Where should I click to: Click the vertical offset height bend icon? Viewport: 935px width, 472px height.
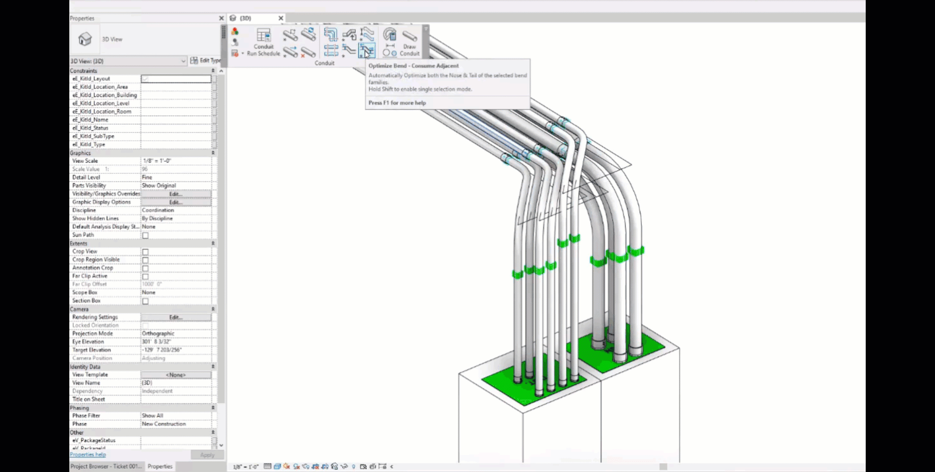(367, 34)
